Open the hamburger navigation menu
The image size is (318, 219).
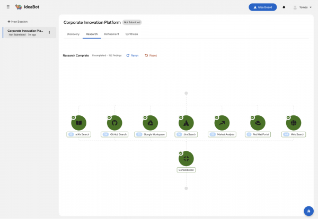8,7
